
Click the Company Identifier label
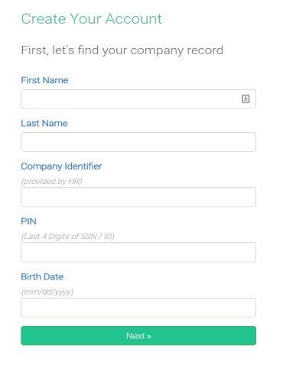pyautogui.click(x=61, y=166)
